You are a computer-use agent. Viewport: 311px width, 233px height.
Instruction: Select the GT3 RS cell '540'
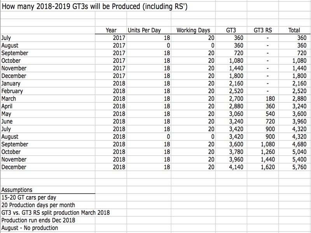[270, 114]
